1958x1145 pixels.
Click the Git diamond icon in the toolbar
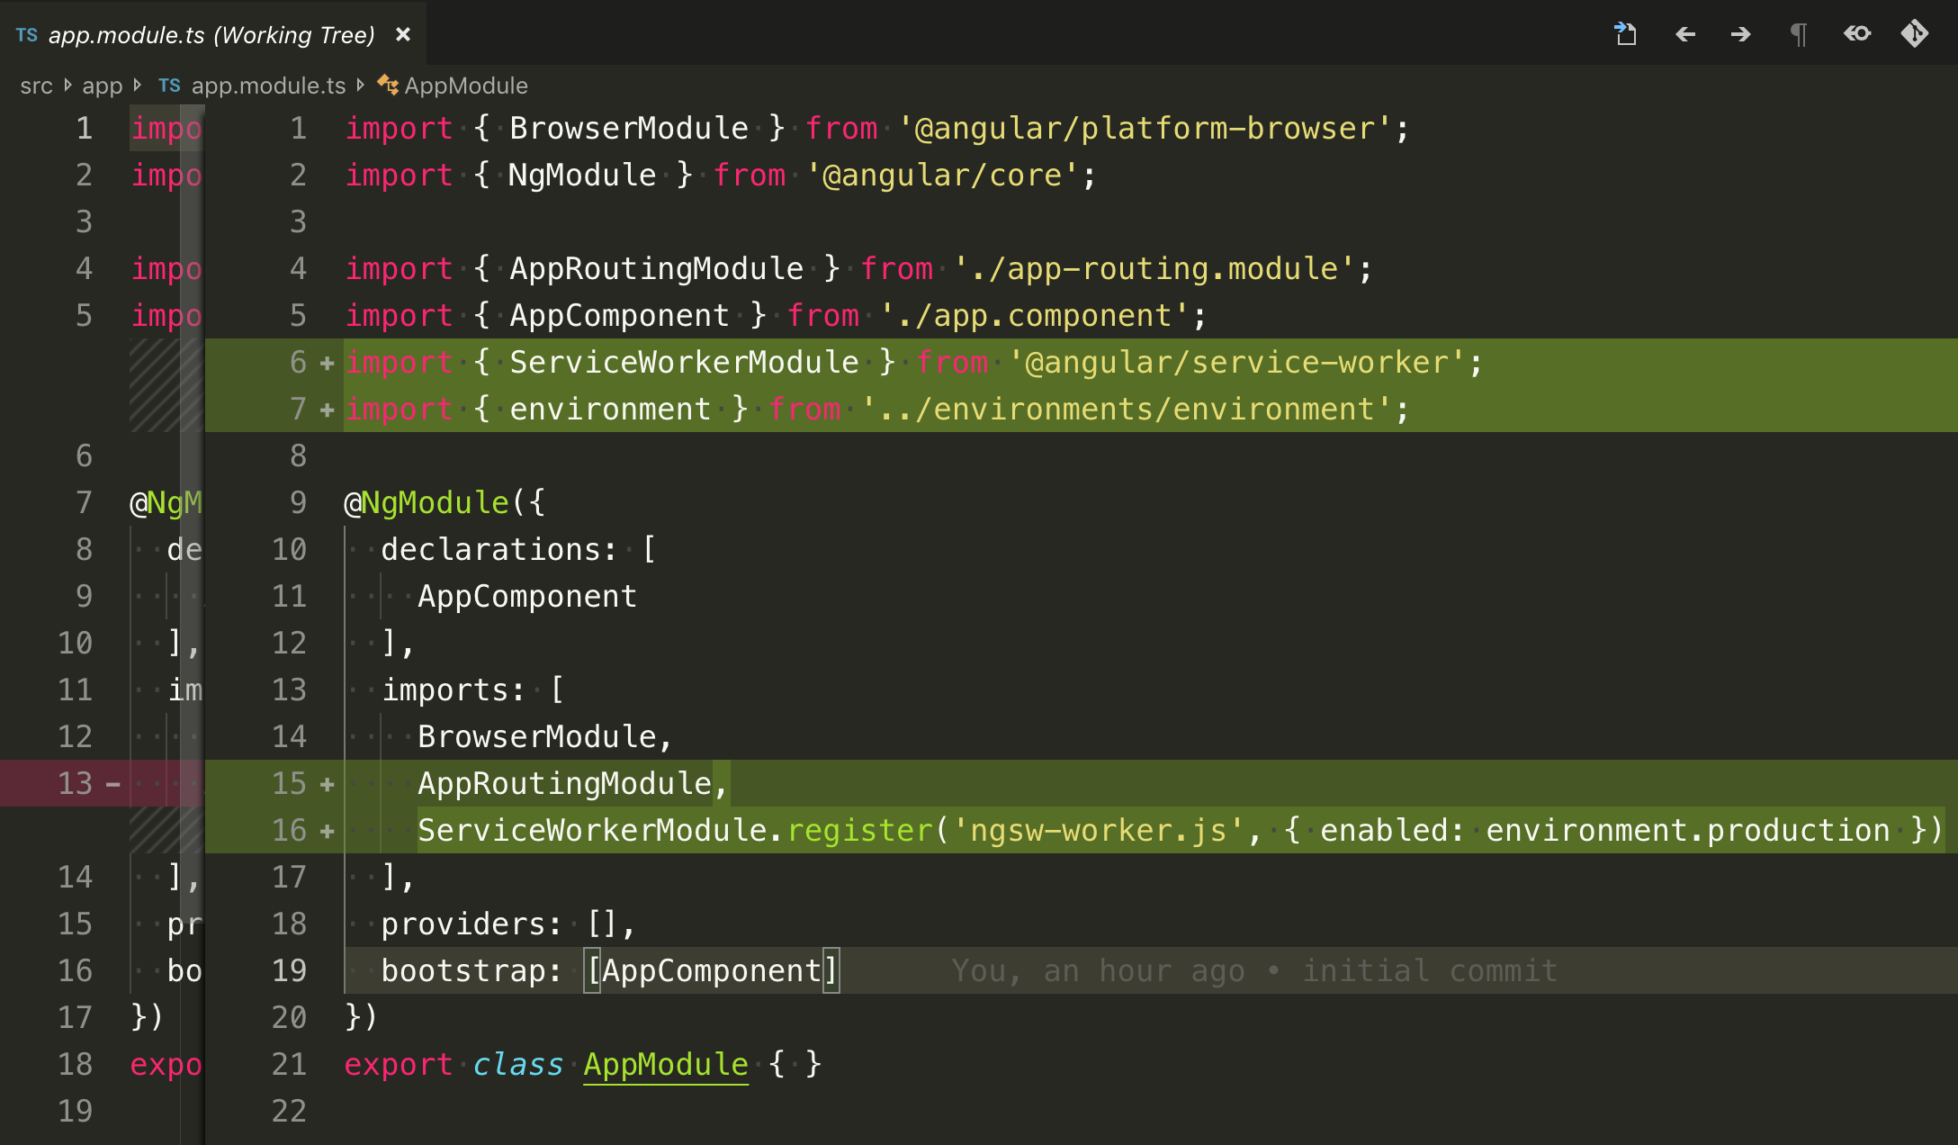[1914, 34]
